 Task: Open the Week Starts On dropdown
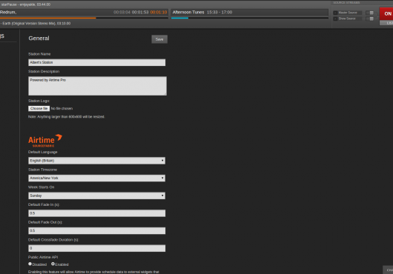point(96,196)
